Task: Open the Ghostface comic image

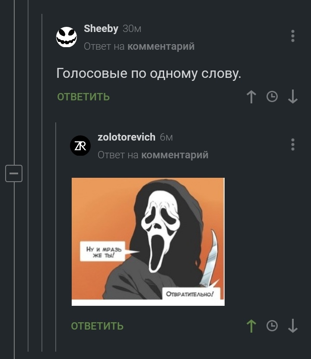Action: point(148,241)
